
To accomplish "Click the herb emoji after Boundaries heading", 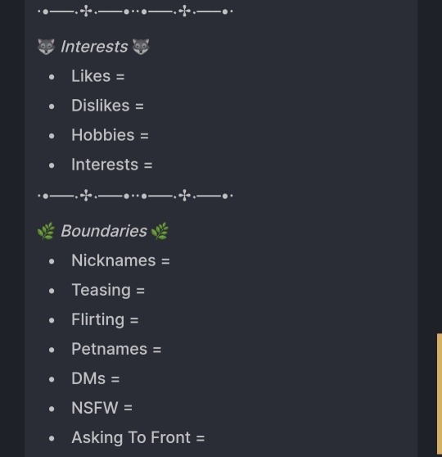I will tap(160, 231).
